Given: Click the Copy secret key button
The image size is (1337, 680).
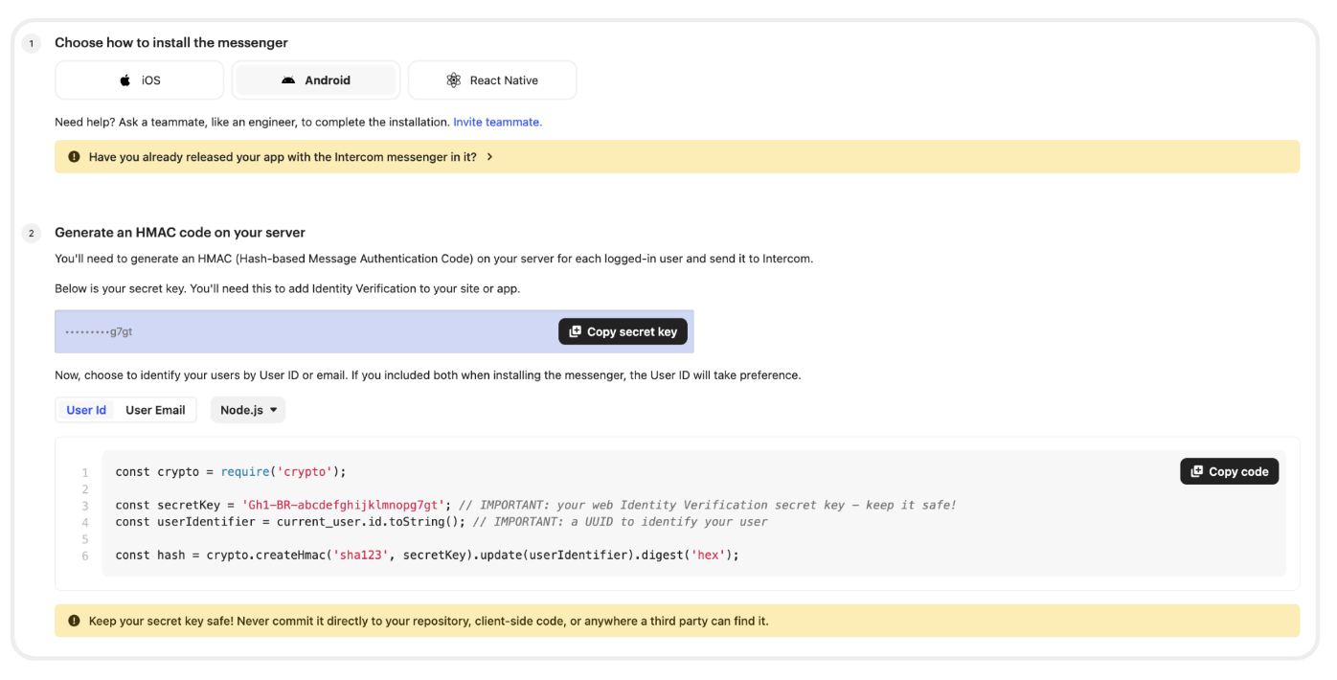Looking at the screenshot, I should pyautogui.click(x=623, y=331).
